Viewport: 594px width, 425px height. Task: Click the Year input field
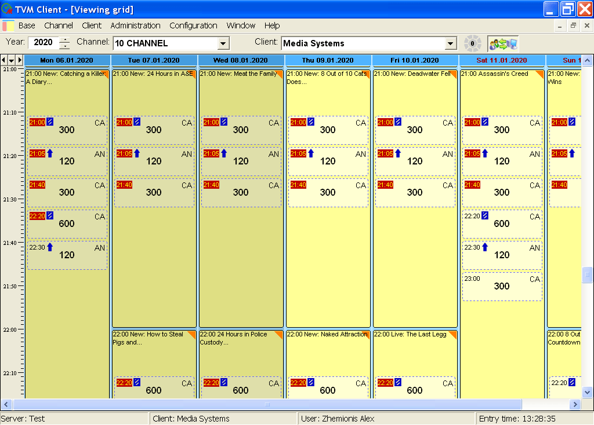(x=42, y=43)
